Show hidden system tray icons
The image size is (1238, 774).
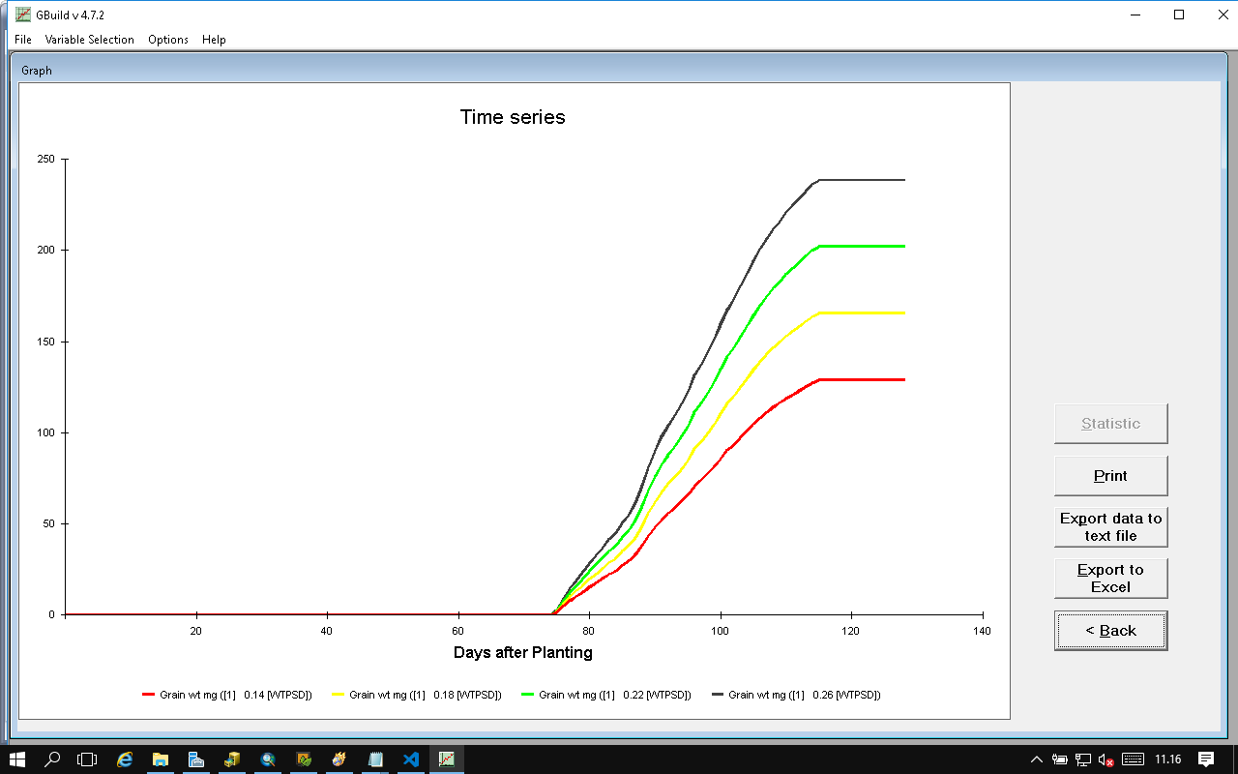(1037, 759)
